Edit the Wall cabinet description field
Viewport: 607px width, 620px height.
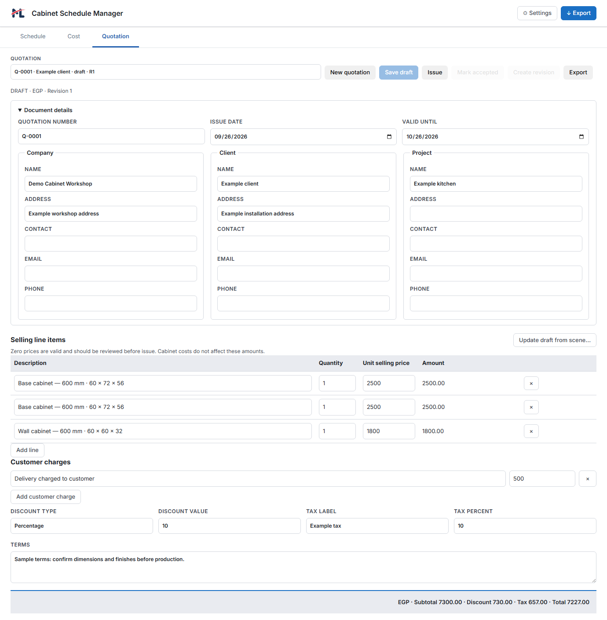163,431
